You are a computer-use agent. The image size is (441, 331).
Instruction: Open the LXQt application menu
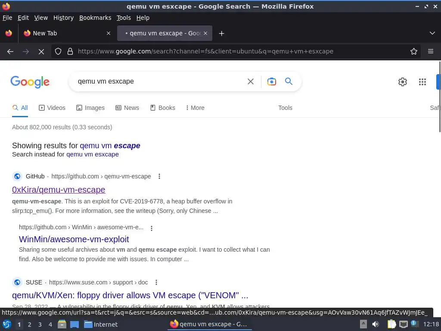tap(7, 325)
